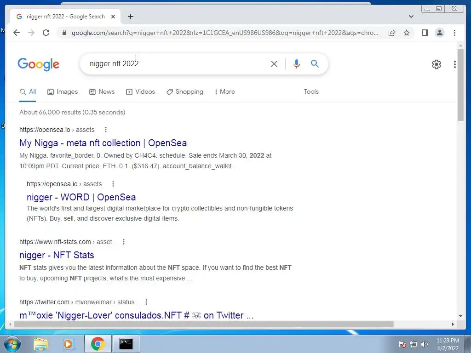Expand the tab search chevron

click(x=411, y=17)
